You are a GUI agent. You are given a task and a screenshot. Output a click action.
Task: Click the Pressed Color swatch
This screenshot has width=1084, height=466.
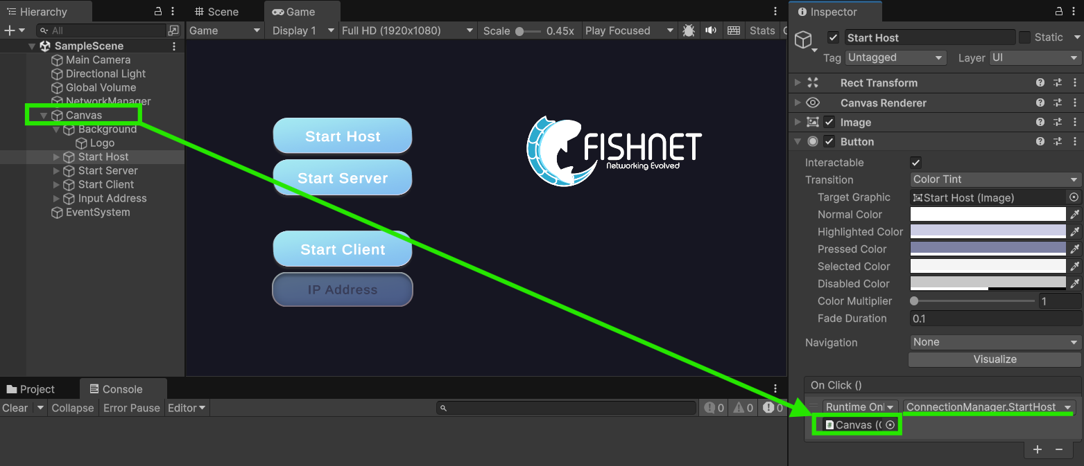pyautogui.click(x=988, y=249)
